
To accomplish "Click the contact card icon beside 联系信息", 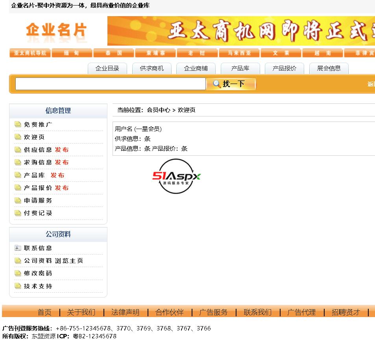I will (18, 248).
